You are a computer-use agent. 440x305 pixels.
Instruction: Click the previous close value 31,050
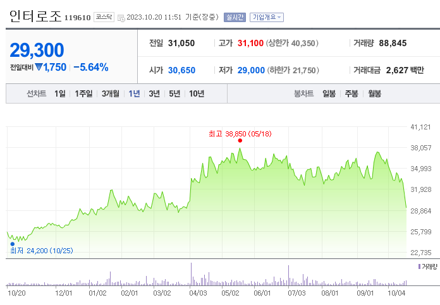181,43
